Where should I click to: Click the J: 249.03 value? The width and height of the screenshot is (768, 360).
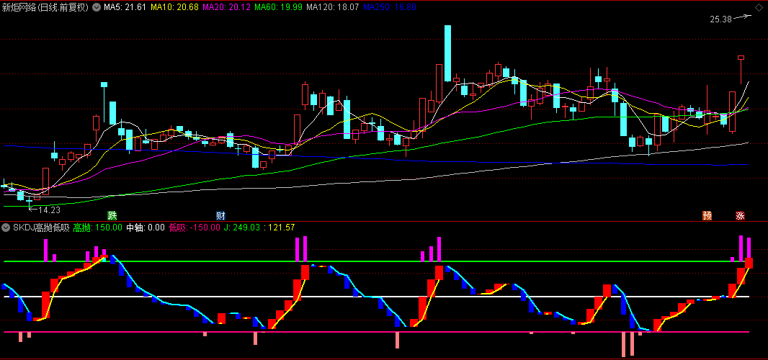241,228
